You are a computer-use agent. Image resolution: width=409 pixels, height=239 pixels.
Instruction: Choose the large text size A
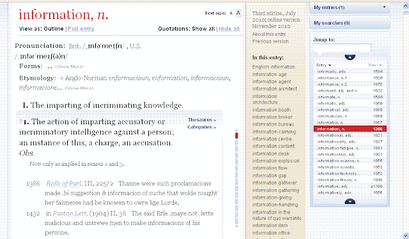[x=238, y=13]
